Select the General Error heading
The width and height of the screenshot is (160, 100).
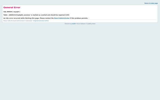click(x=12, y=7)
